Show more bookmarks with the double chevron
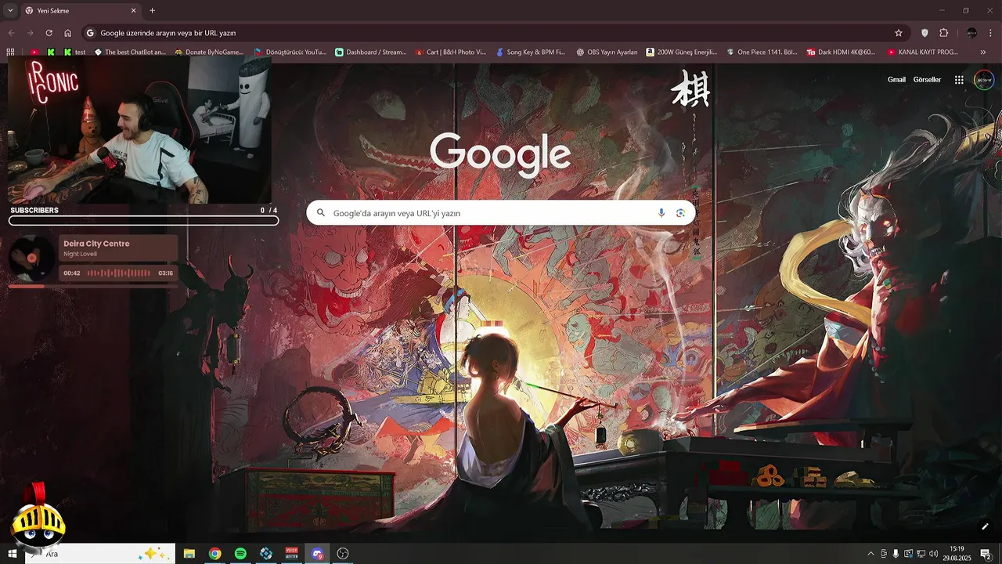Viewport: 1002px width, 564px height. (983, 52)
